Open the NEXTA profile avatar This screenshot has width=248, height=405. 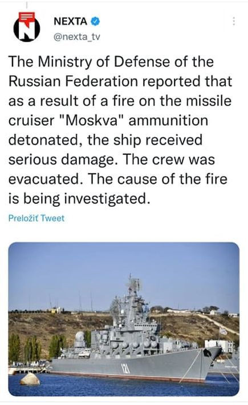[x=27, y=27]
